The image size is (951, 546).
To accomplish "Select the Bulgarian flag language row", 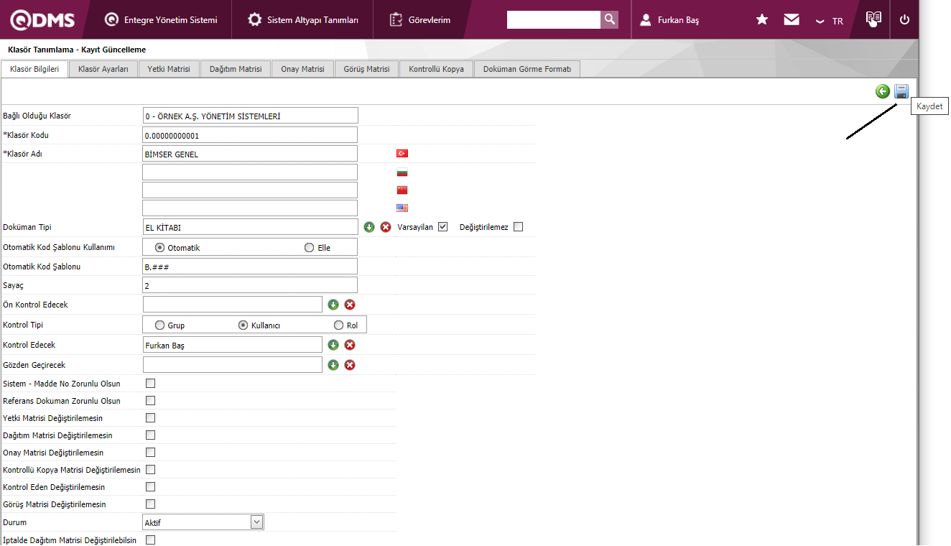I will [x=402, y=172].
